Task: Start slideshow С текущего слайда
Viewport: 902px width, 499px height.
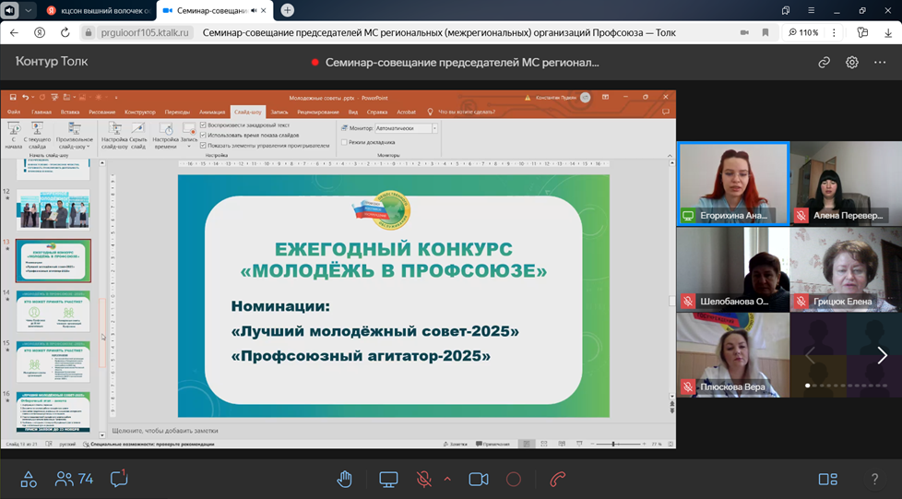Action: (38, 136)
